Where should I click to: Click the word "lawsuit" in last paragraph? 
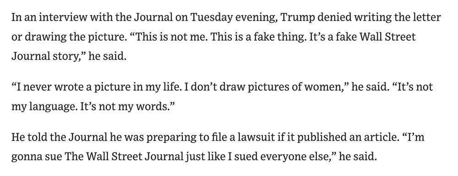[x=257, y=137]
